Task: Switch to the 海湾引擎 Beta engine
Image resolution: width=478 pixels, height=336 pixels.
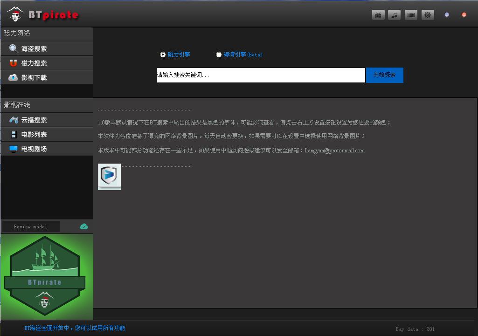Action: 218,55
